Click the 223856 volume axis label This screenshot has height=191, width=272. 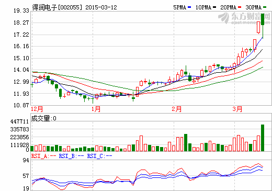point(19,137)
